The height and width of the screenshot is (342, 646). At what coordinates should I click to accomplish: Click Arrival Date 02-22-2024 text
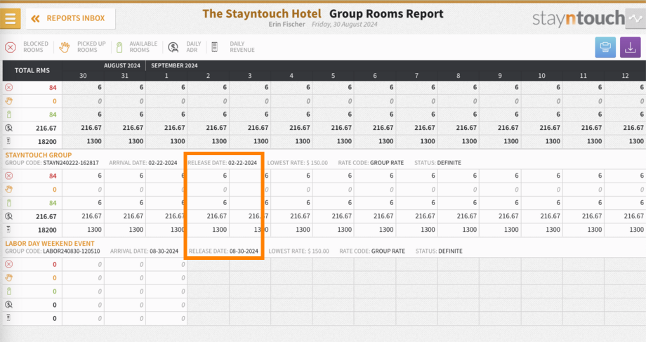point(143,163)
